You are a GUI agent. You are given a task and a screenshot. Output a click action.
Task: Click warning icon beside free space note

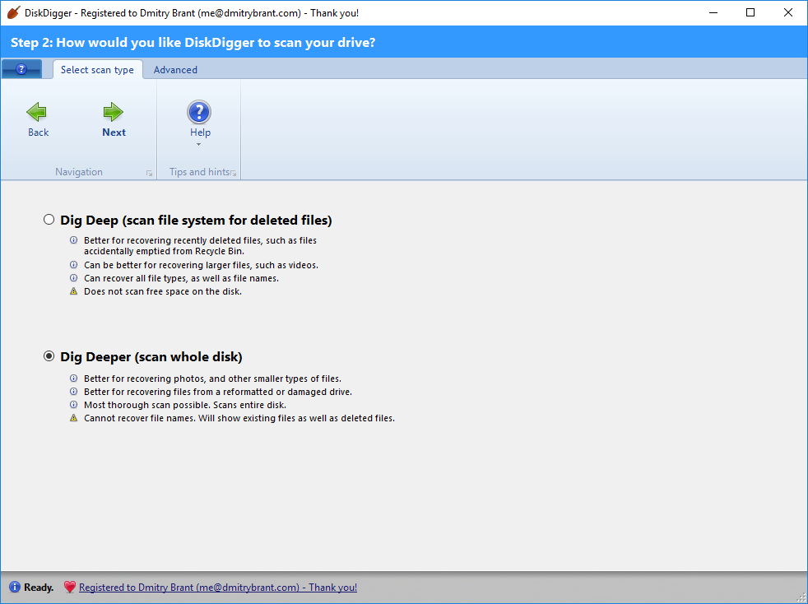(74, 291)
